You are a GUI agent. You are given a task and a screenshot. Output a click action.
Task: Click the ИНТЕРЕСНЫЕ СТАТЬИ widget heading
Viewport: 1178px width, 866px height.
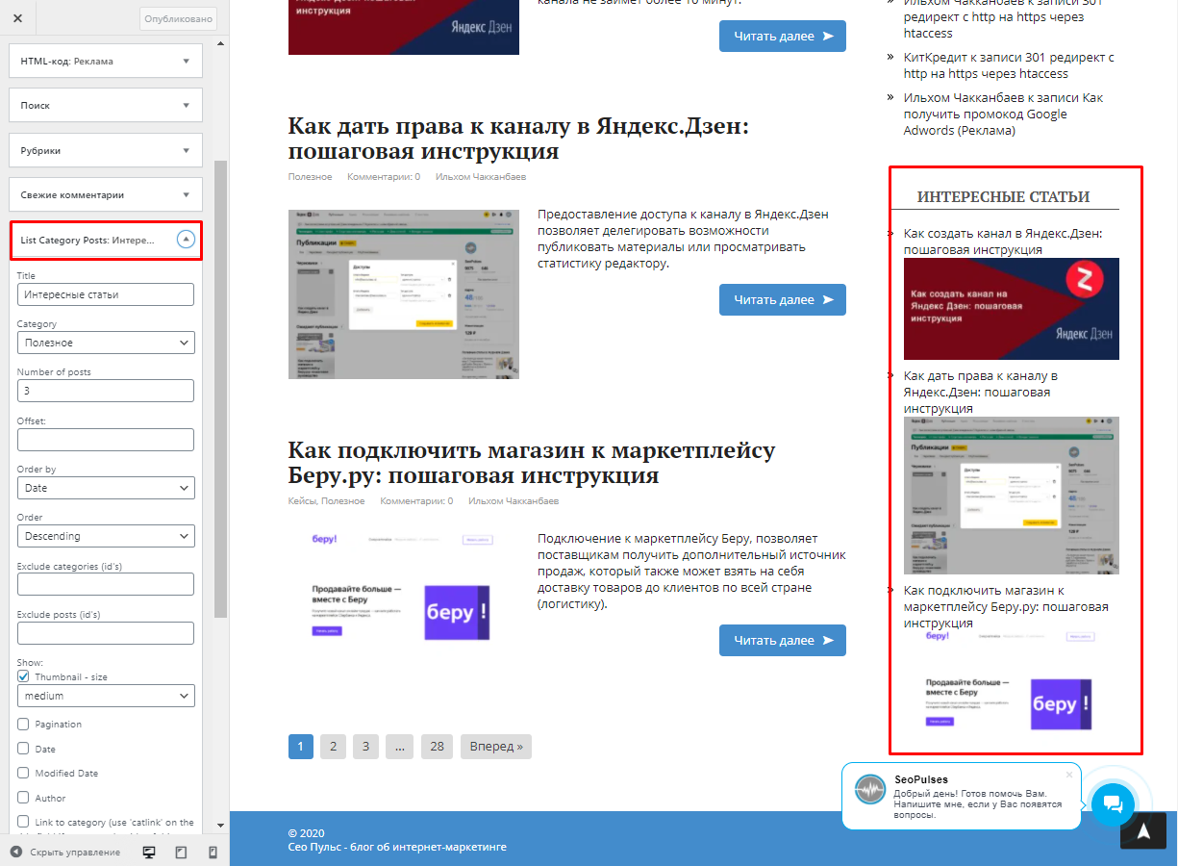1004,196
